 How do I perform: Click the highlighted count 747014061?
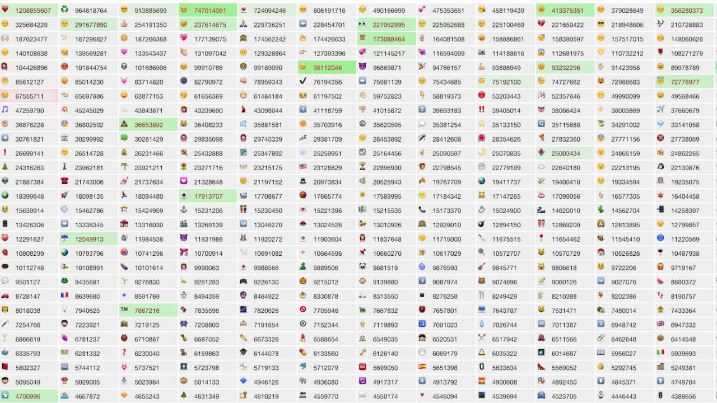[210, 11]
